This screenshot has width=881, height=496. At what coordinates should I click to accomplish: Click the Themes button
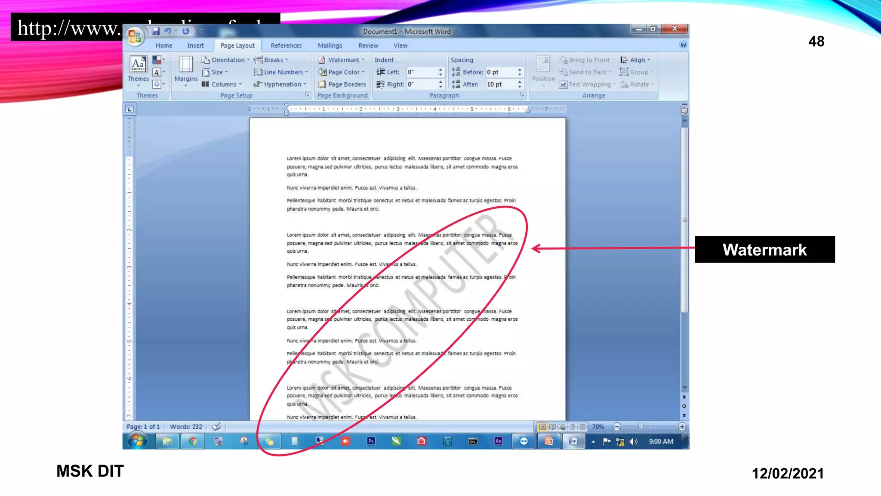[x=138, y=69]
